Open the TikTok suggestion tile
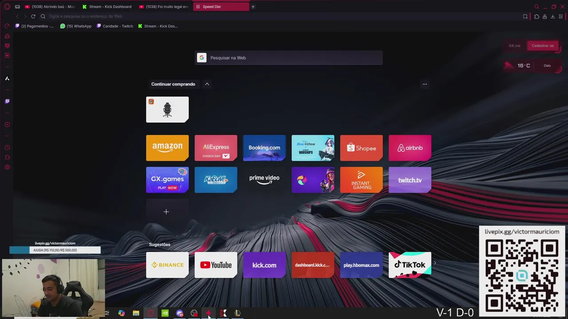Viewport: 568px width, 319px height. (410, 265)
